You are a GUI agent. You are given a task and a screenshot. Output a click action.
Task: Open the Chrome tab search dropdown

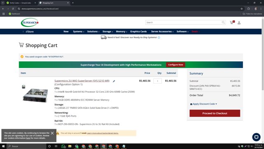pos(3,3)
